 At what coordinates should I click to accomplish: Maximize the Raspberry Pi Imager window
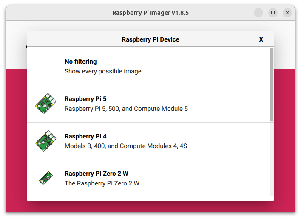tap(273, 13)
